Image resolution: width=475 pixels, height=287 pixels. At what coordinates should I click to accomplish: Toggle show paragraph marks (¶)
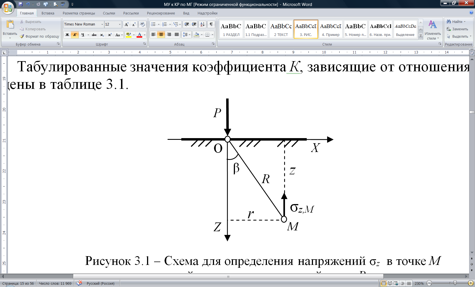coord(211,24)
